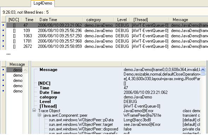Select the Level property in details tree
208x135 pixels.
(45, 102)
